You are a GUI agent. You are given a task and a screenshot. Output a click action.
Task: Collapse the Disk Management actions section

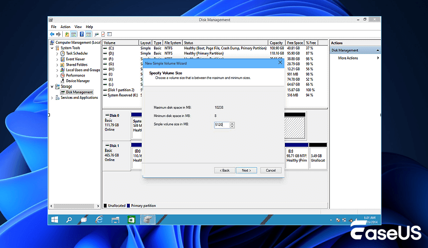tap(378, 50)
